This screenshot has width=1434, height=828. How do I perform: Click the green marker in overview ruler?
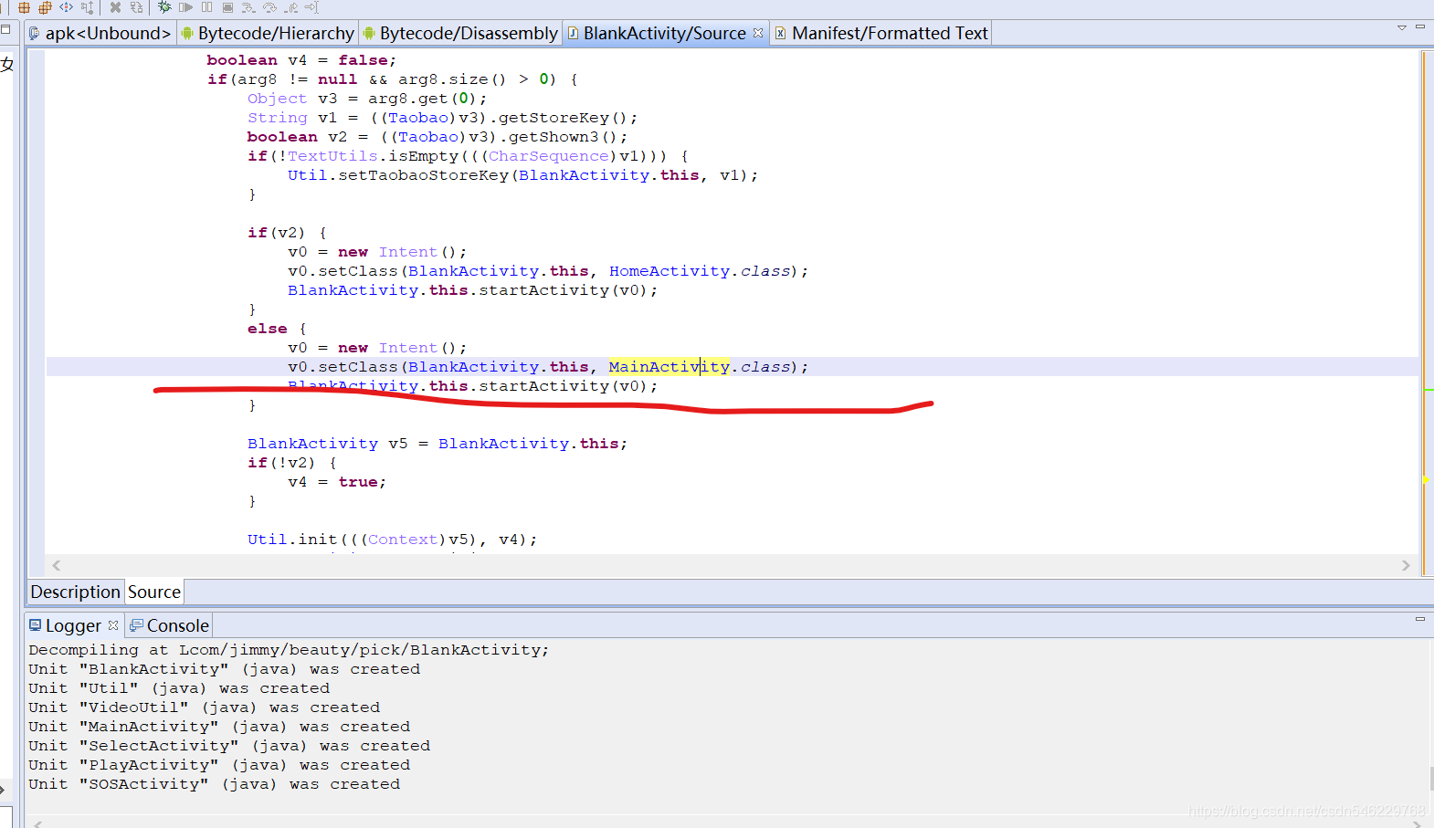[x=1428, y=390]
